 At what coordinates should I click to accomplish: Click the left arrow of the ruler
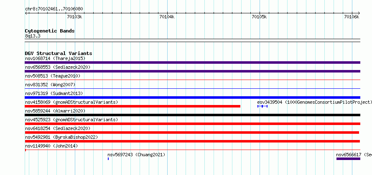26,13
